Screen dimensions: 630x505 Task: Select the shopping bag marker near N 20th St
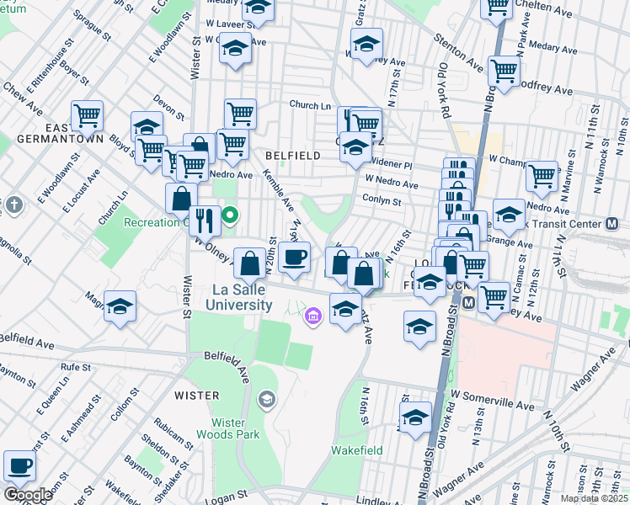(249, 266)
